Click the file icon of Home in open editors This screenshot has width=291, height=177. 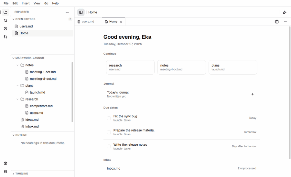(16, 33)
